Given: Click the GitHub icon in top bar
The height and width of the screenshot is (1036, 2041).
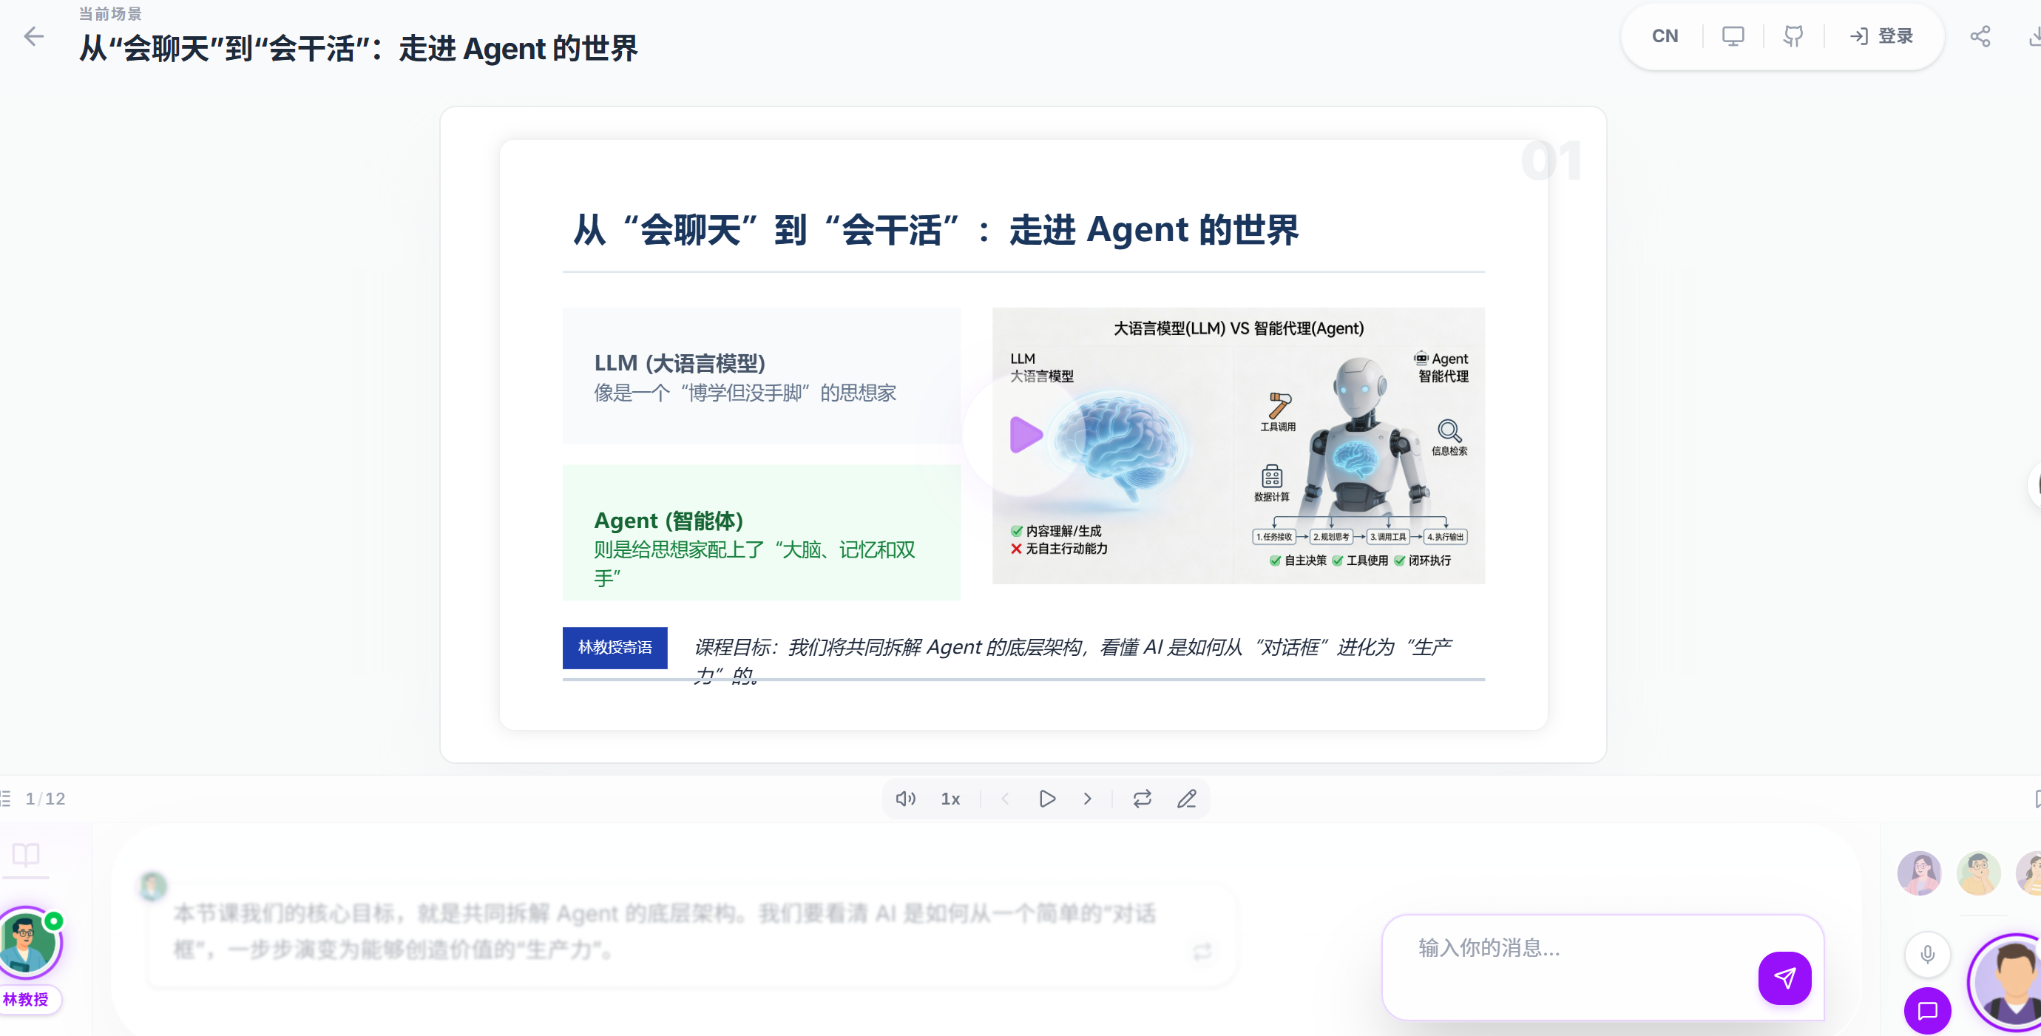Looking at the screenshot, I should [1793, 36].
